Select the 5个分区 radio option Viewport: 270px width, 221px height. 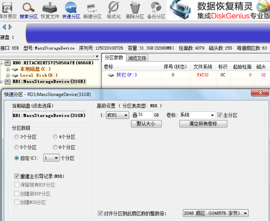click(17, 147)
